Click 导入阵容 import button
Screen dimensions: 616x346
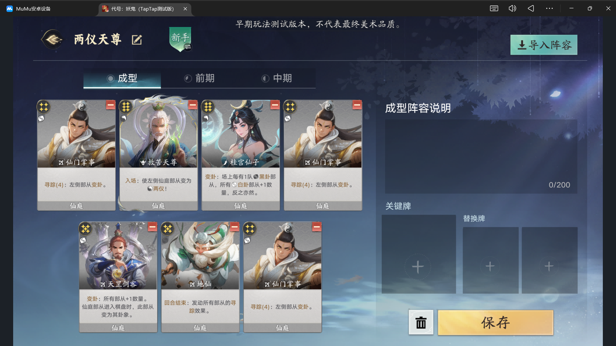544,45
